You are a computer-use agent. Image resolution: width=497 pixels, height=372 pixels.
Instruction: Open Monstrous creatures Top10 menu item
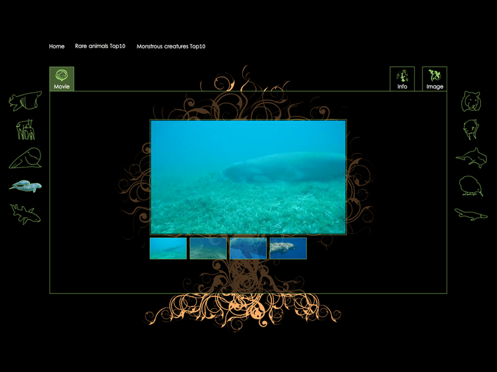pyautogui.click(x=171, y=46)
